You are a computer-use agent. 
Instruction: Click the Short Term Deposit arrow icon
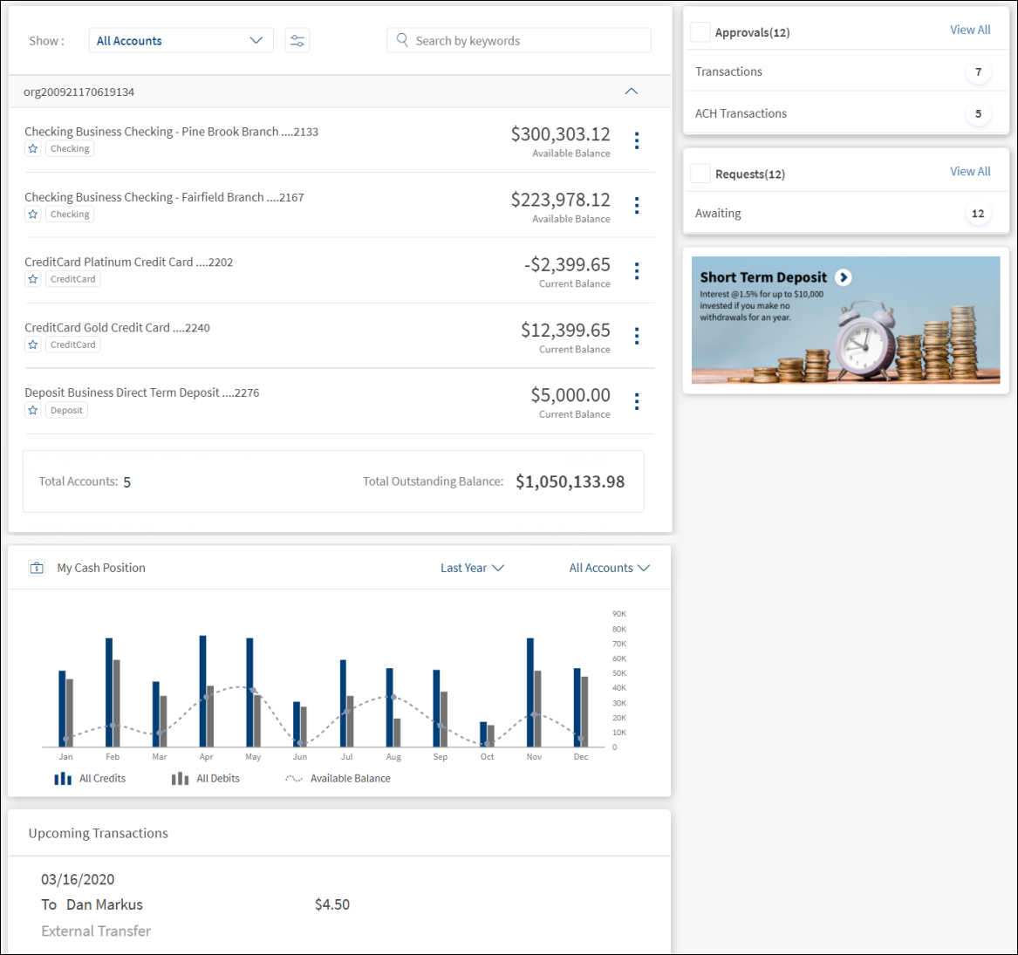point(843,277)
